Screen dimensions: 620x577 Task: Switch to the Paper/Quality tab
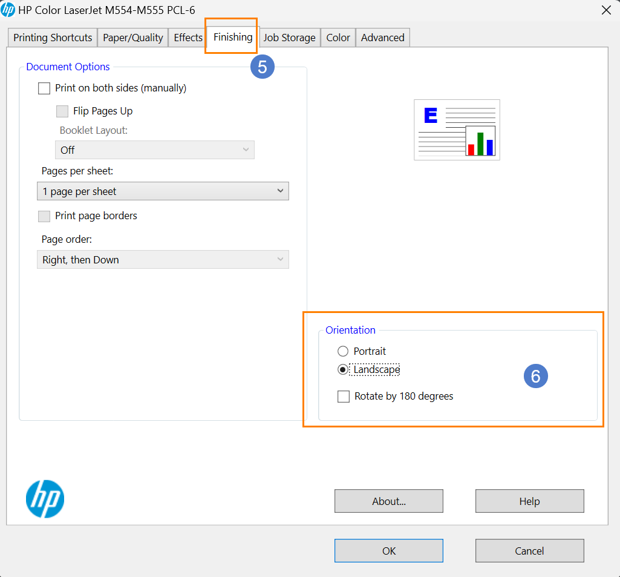pos(133,38)
